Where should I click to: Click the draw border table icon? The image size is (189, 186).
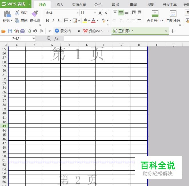click(x=75, y=21)
